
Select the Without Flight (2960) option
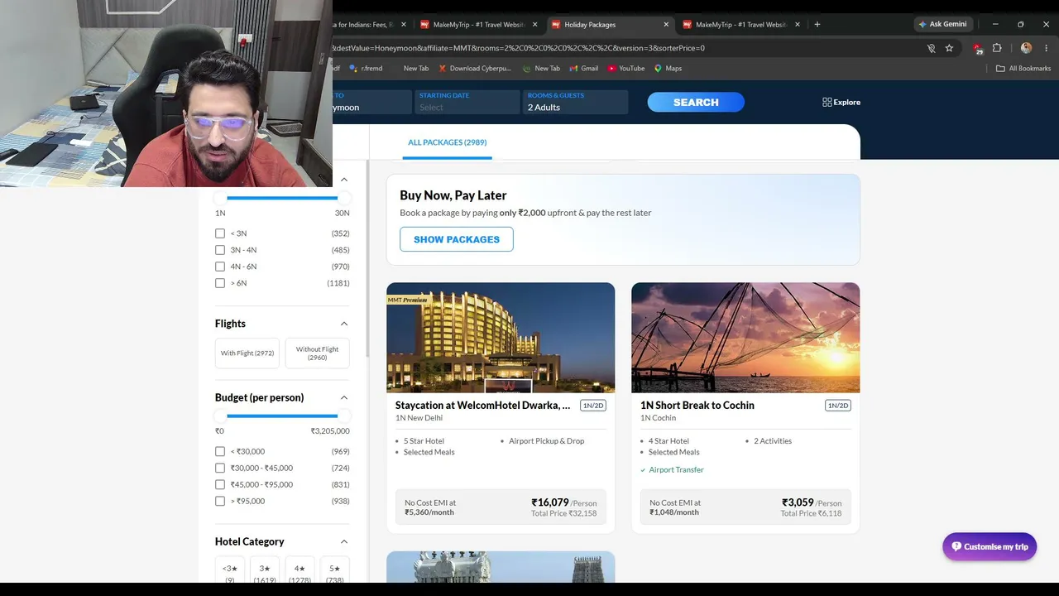317,353
